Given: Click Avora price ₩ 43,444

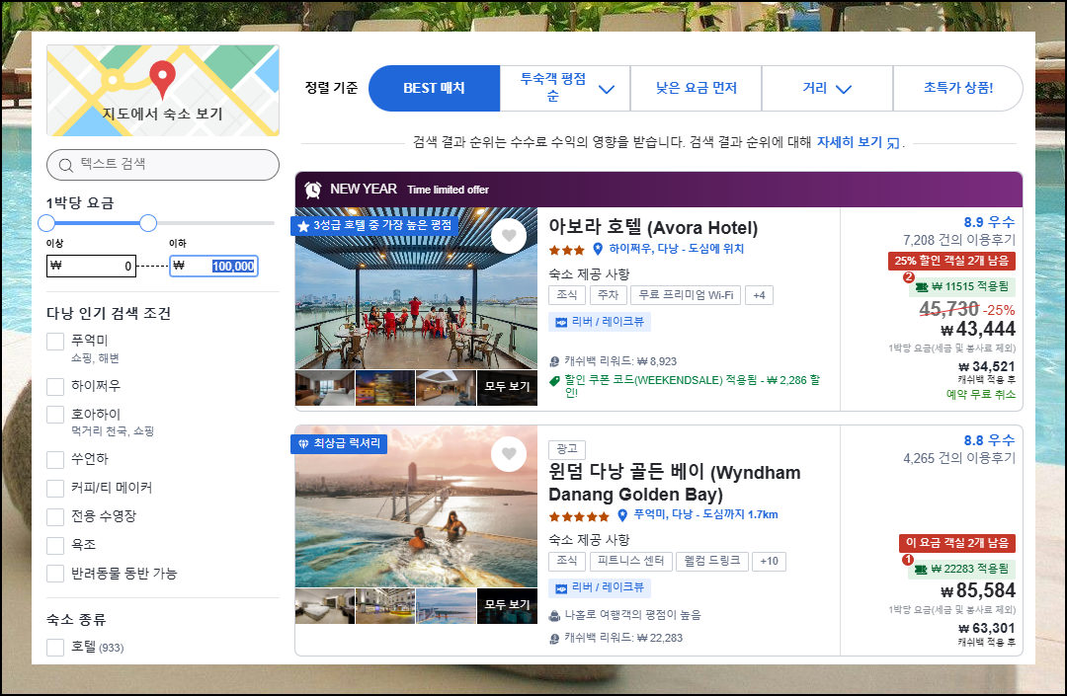Looking at the screenshot, I should click(978, 329).
